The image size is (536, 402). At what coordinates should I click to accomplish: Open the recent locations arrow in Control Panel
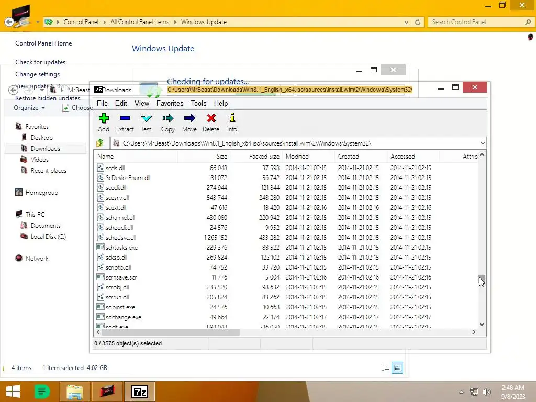tap(38, 22)
